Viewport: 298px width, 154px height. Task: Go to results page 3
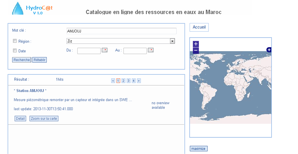click(x=129, y=81)
